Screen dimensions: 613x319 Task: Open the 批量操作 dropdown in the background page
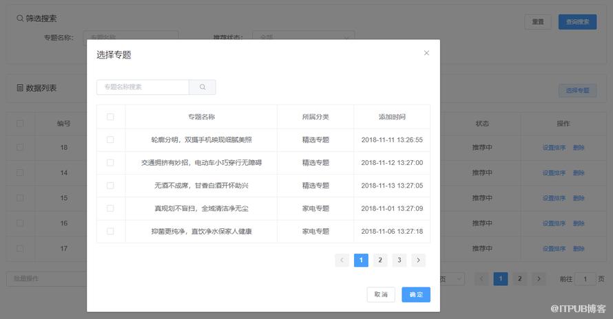[x=47, y=279]
